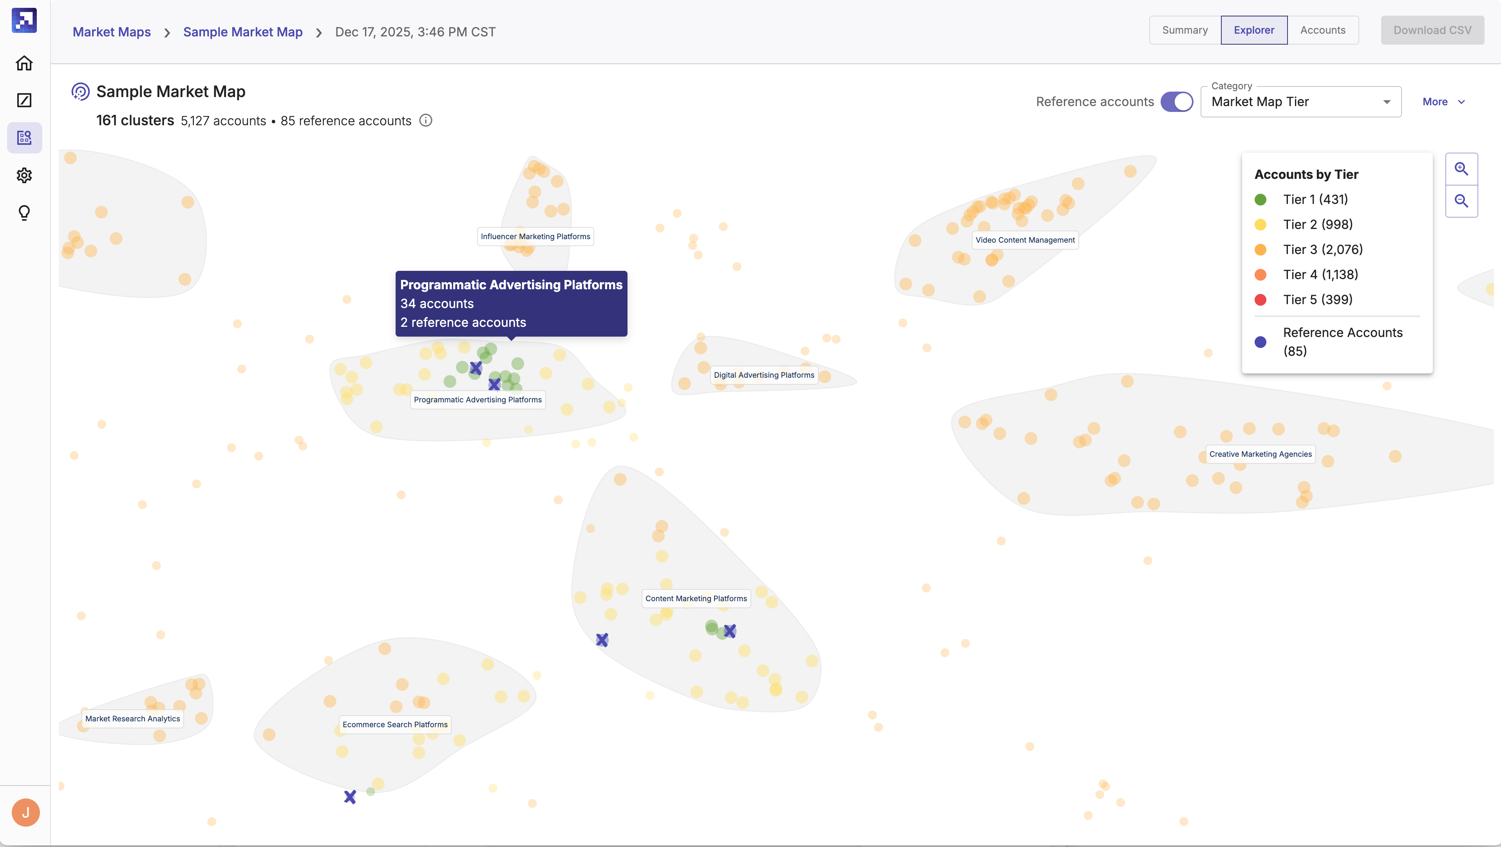The height and width of the screenshot is (847, 1501).
Task: Open the Home page from the sidebar
Action: click(x=24, y=63)
